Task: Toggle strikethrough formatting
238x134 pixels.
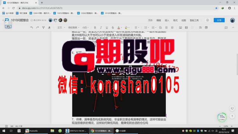Action: coord(113,28)
